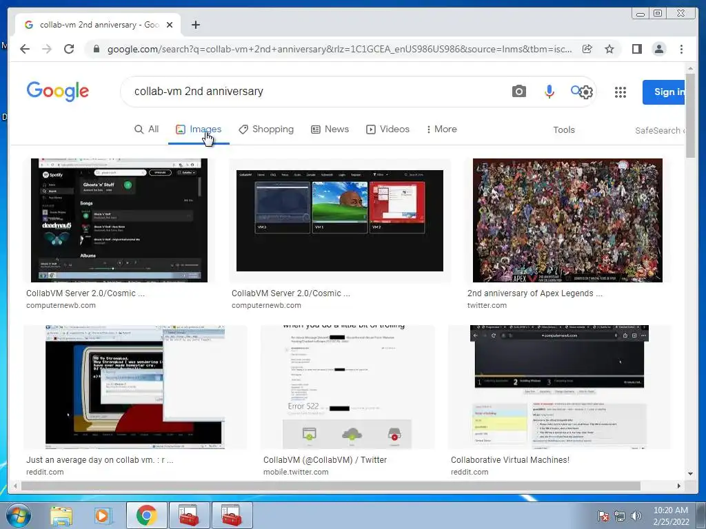Click the mobile.twitter.com source label

click(295, 472)
